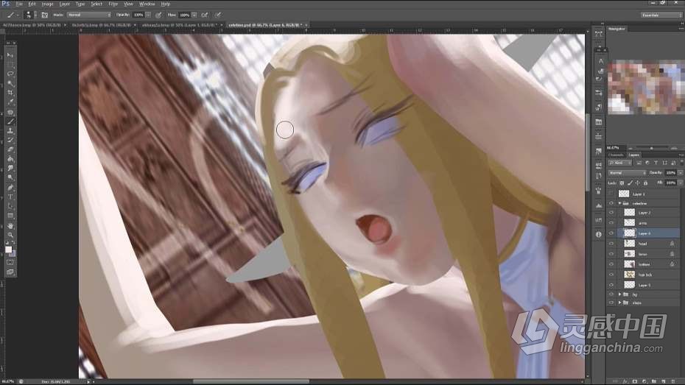Click lock image pixels brush icon
This screenshot has width=685, height=385.
(x=630, y=183)
